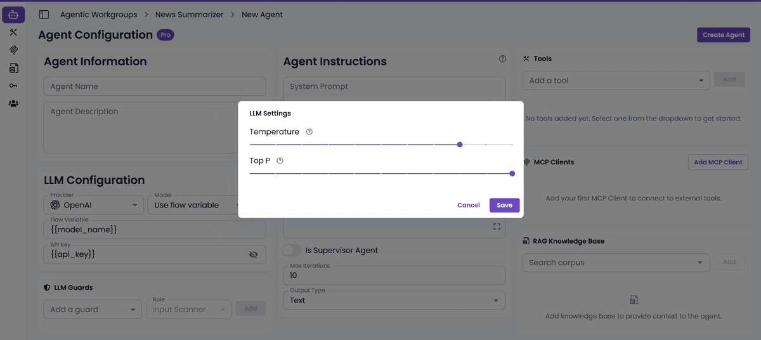Click the Max Iterations field

pyautogui.click(x=394, y=275)
